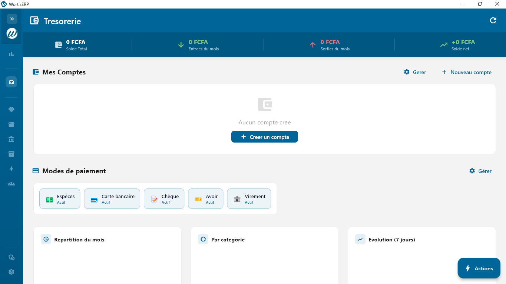Viewport: 506px width, 284px height.
Task: Refresh the Tresorerie page
Action: pyautogui.click(x=493, y=21)
